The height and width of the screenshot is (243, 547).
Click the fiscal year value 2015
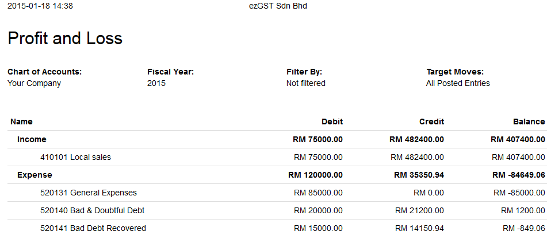click(156, 83)
